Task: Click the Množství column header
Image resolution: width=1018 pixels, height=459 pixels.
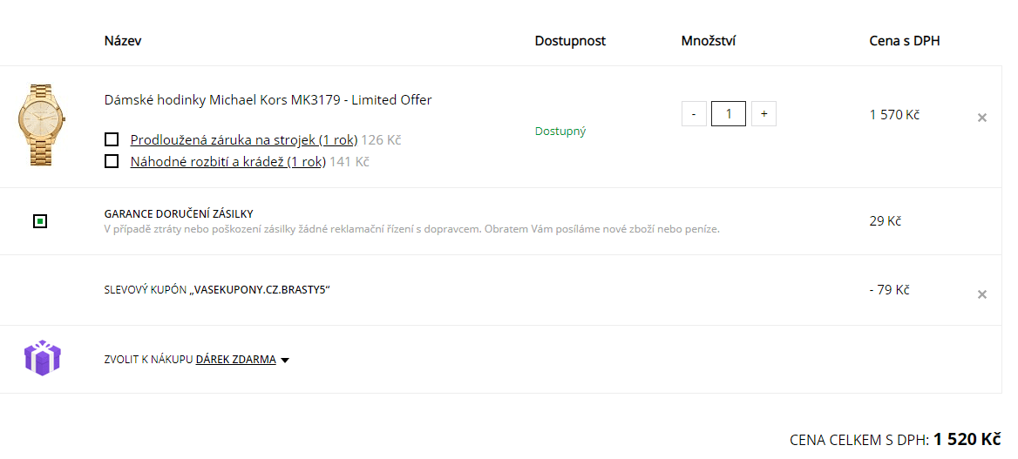Action: tap(709, 41)
